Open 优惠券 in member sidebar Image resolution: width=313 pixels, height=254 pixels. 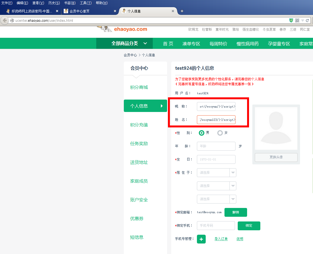tap(137, 219)
